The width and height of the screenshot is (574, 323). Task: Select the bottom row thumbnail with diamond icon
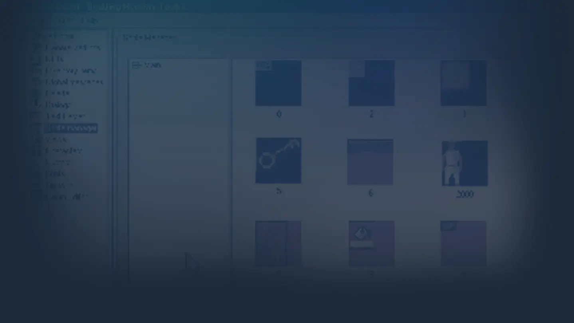point(372,243)
